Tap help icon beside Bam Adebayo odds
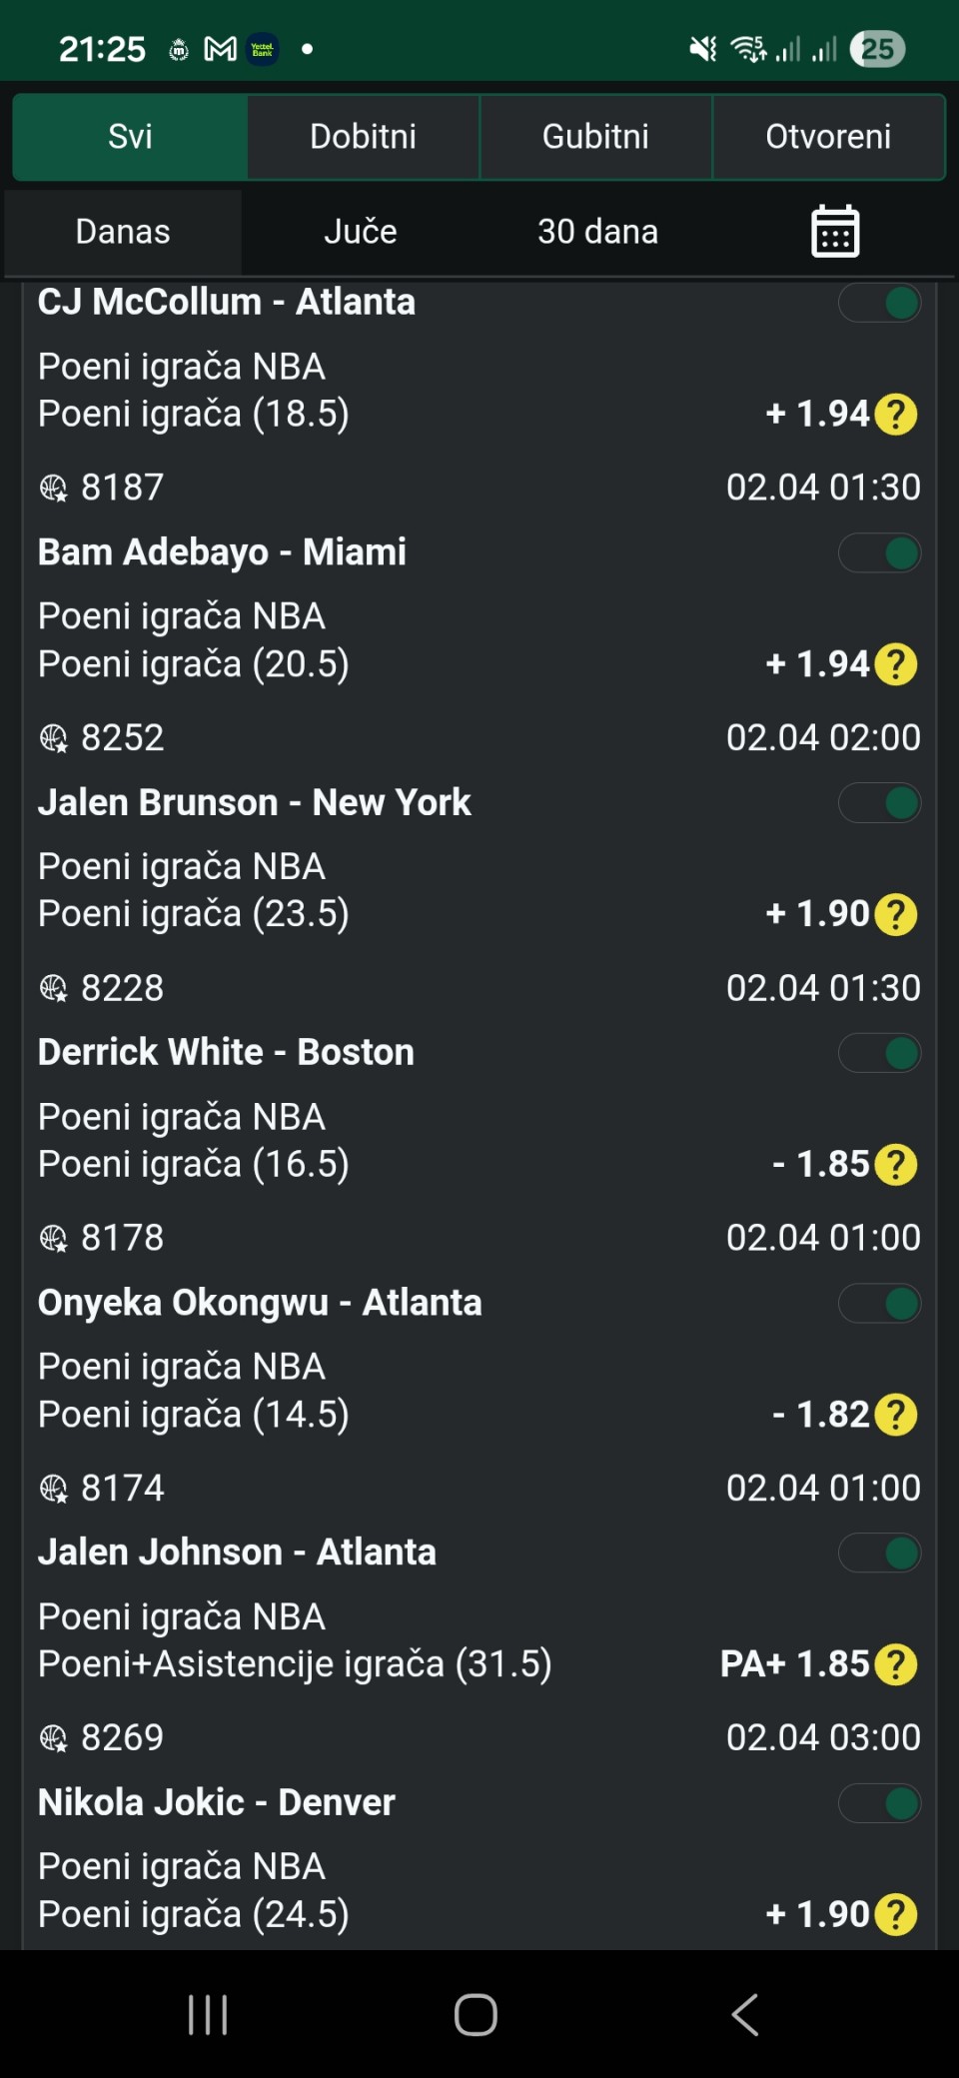 point(896,664)
